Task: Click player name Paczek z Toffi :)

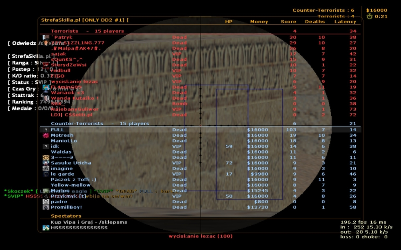Action: [x=73, y=180]
